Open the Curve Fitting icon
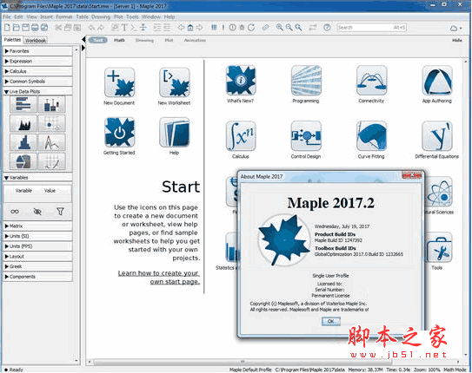Image resolution: width=472 pixels, height=373 pixels. (x=371, y=135)
